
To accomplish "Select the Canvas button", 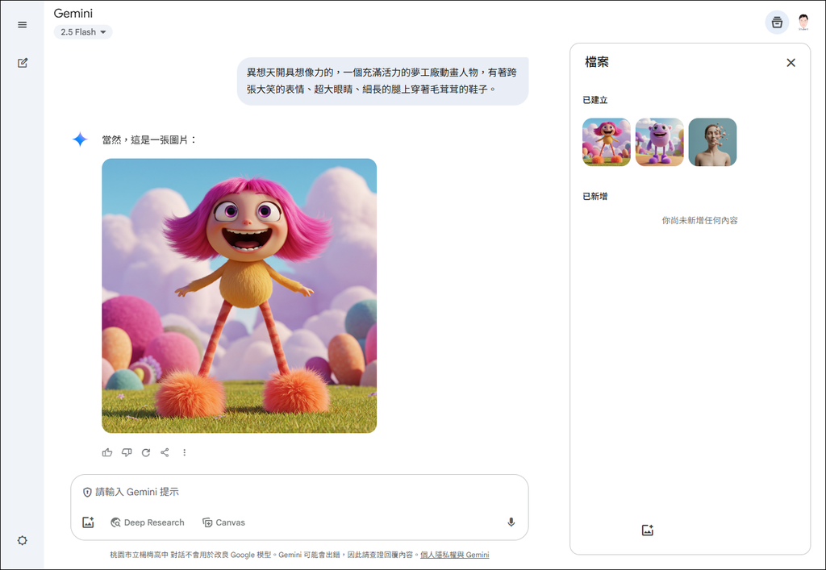I will (224, 522).
